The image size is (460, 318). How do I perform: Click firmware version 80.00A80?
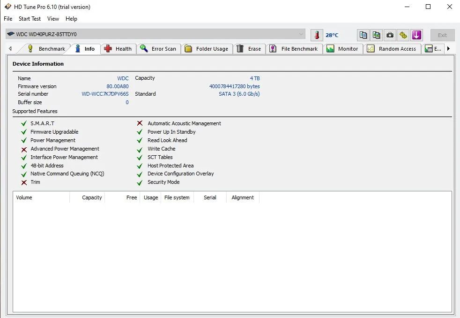click(118, 86)
